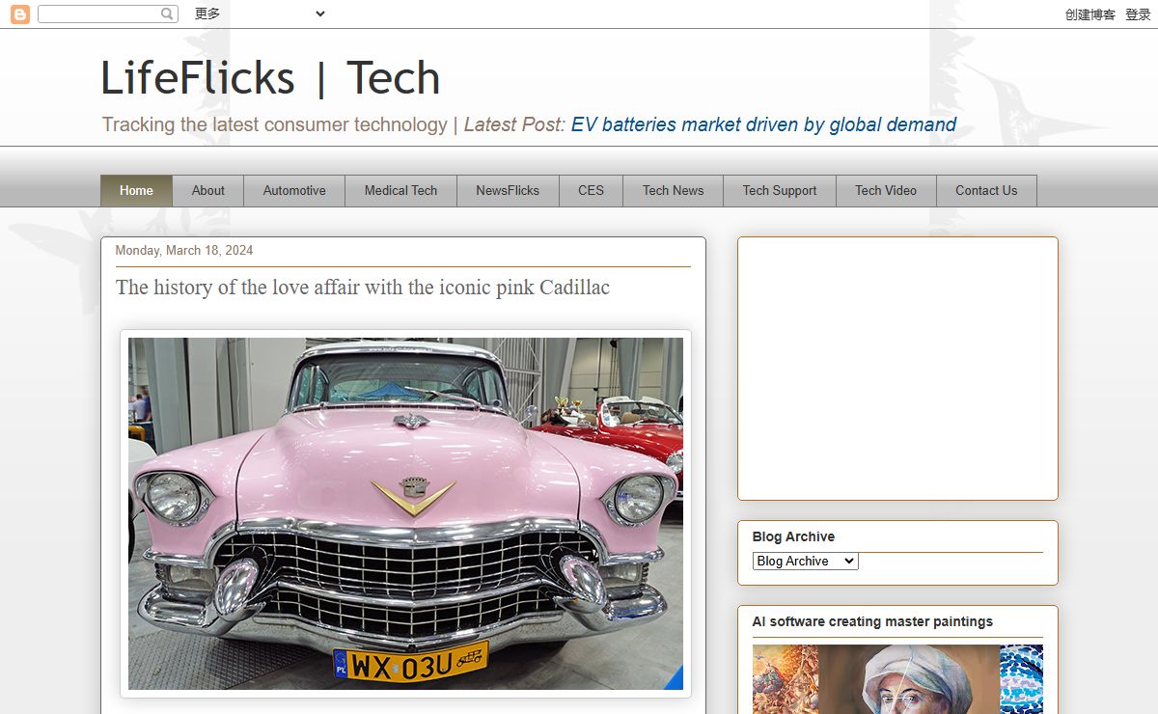
Task: Expand the Blog Archive dropdown
Action: [805, 561]
